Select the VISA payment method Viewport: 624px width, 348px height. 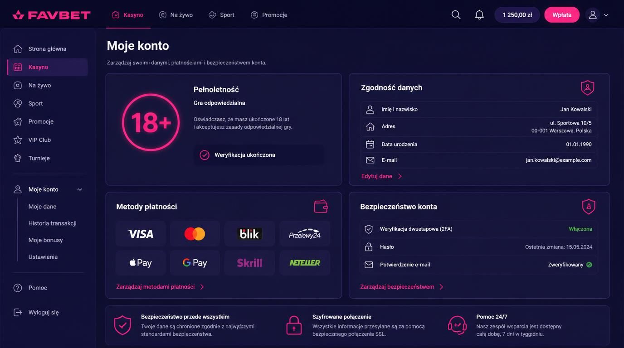141,234
